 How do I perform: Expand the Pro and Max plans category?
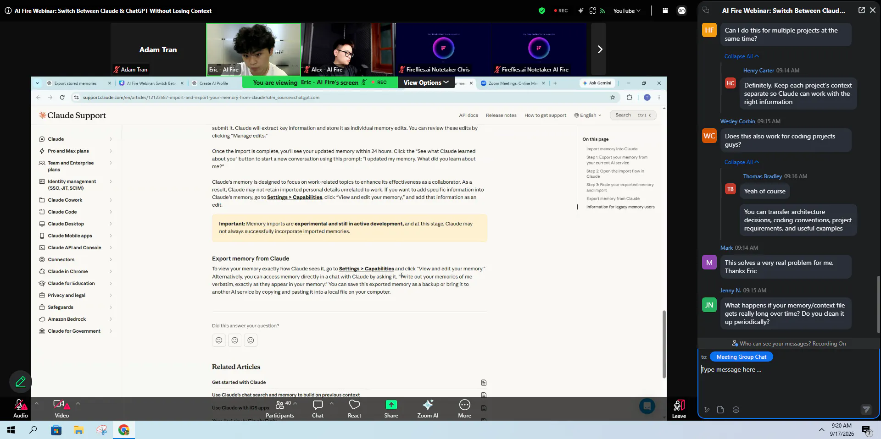(76, 151)
